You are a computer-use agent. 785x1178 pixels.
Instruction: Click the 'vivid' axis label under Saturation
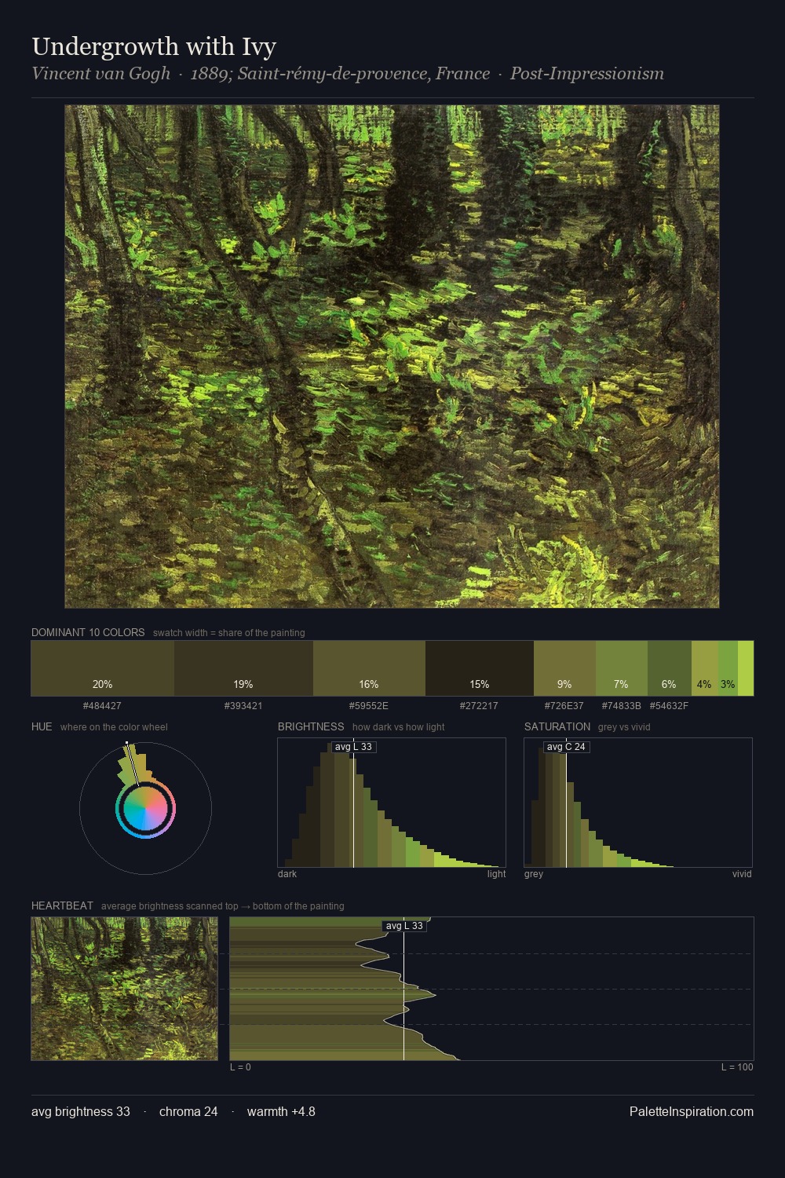(x=742, y=874)
